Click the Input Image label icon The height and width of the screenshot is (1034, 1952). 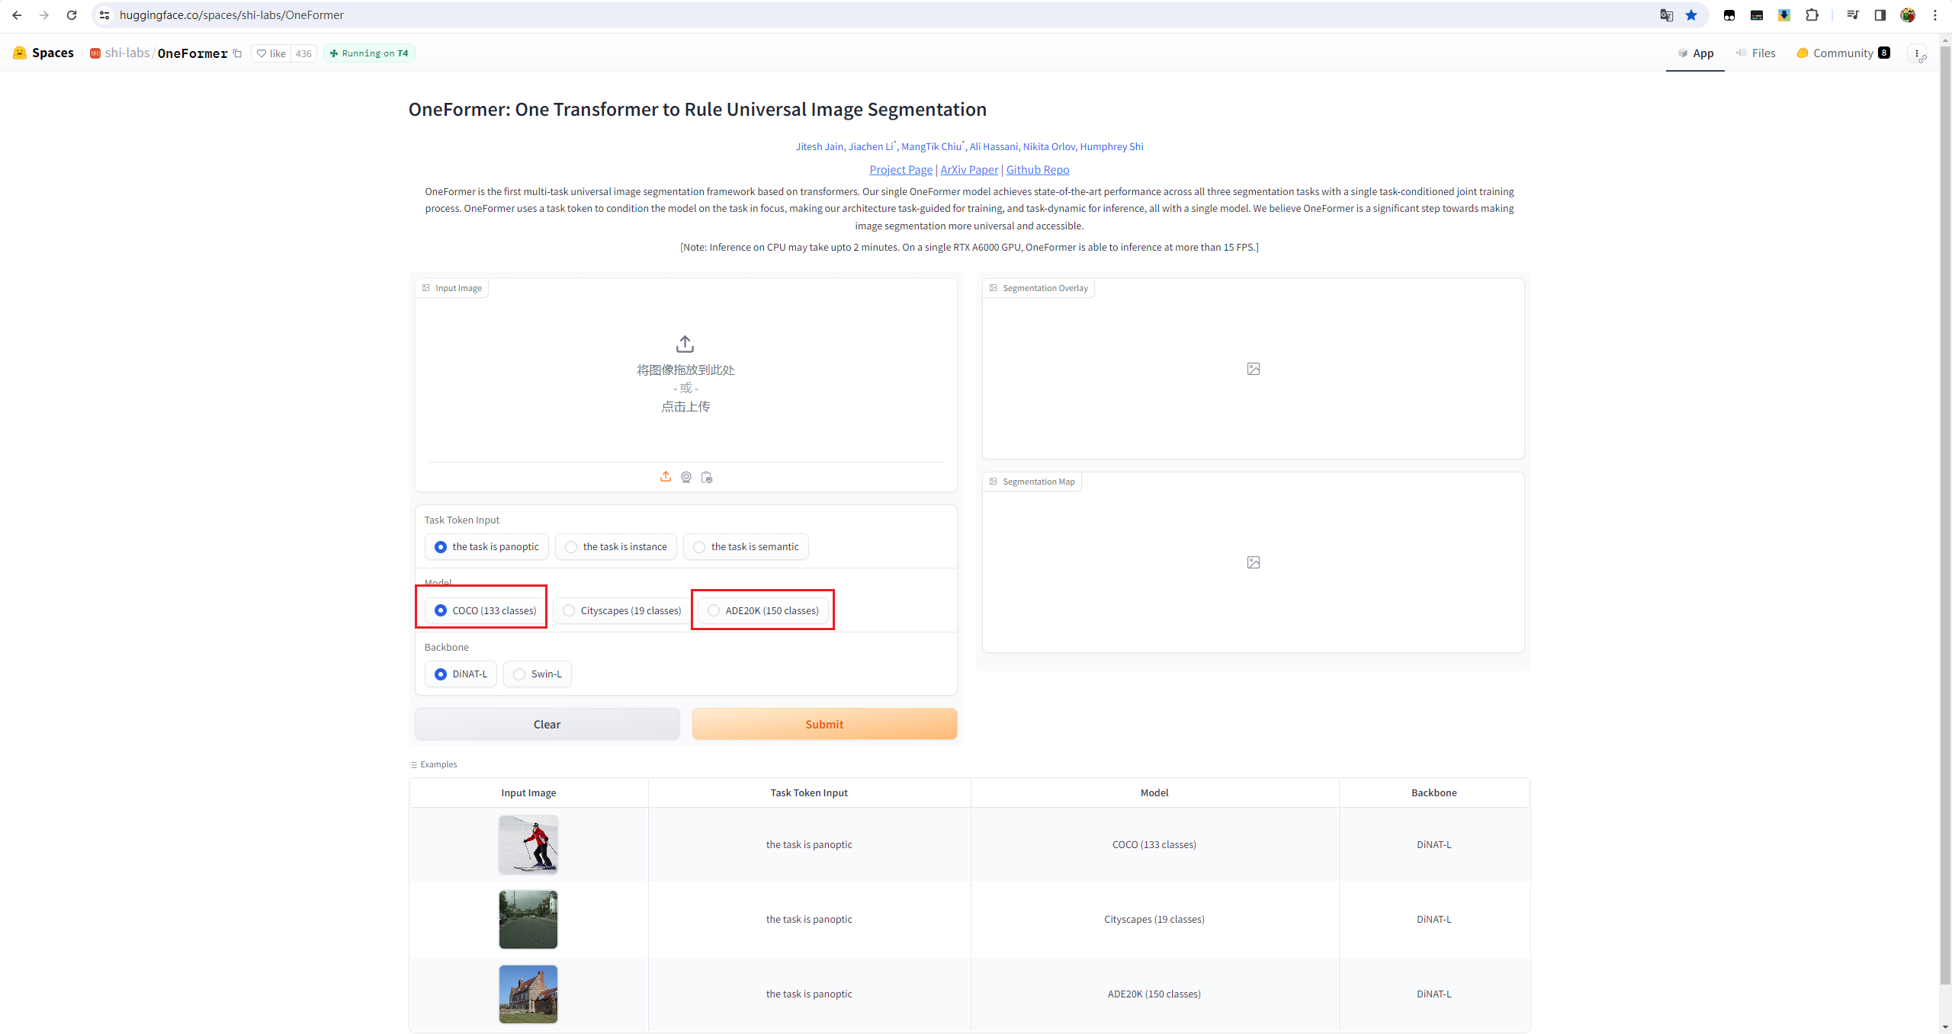click(x=426, y=288)
